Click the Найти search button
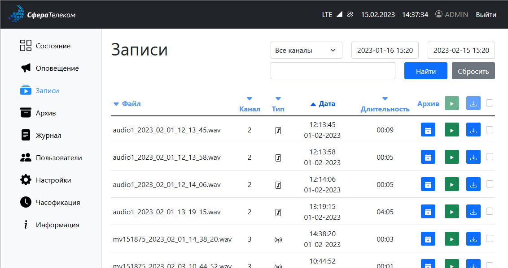 point(426,71)
